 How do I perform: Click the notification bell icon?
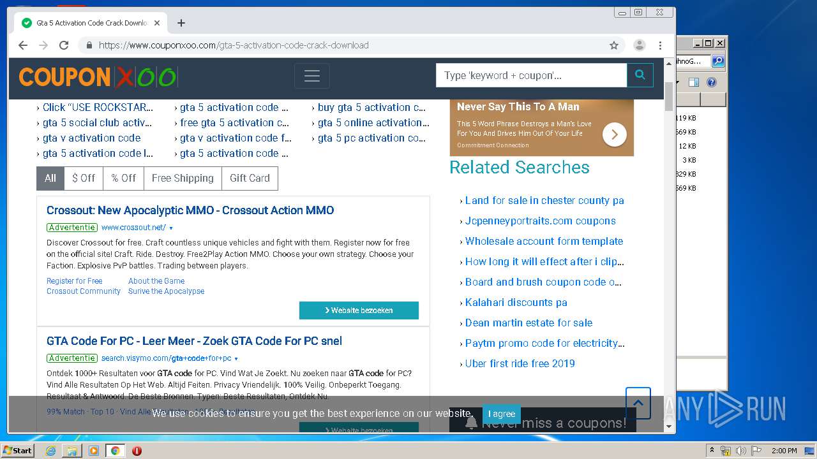[x=472, y=423]
